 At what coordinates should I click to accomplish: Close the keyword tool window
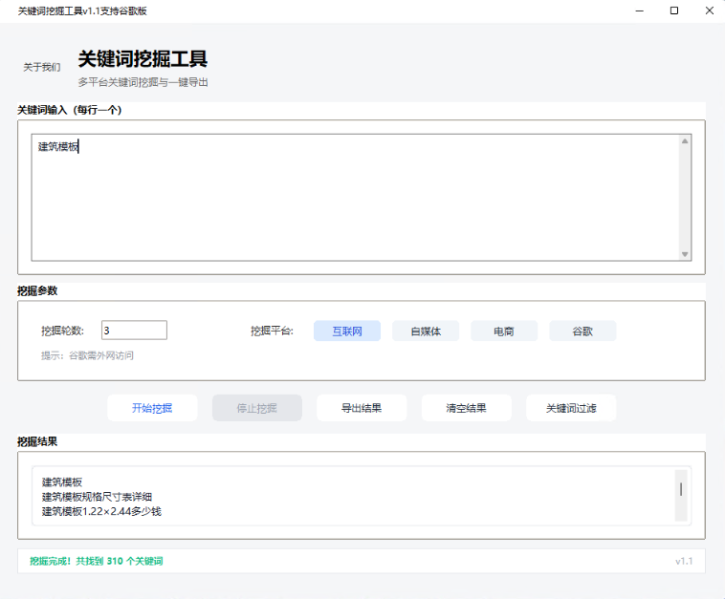tap(710, 11)
